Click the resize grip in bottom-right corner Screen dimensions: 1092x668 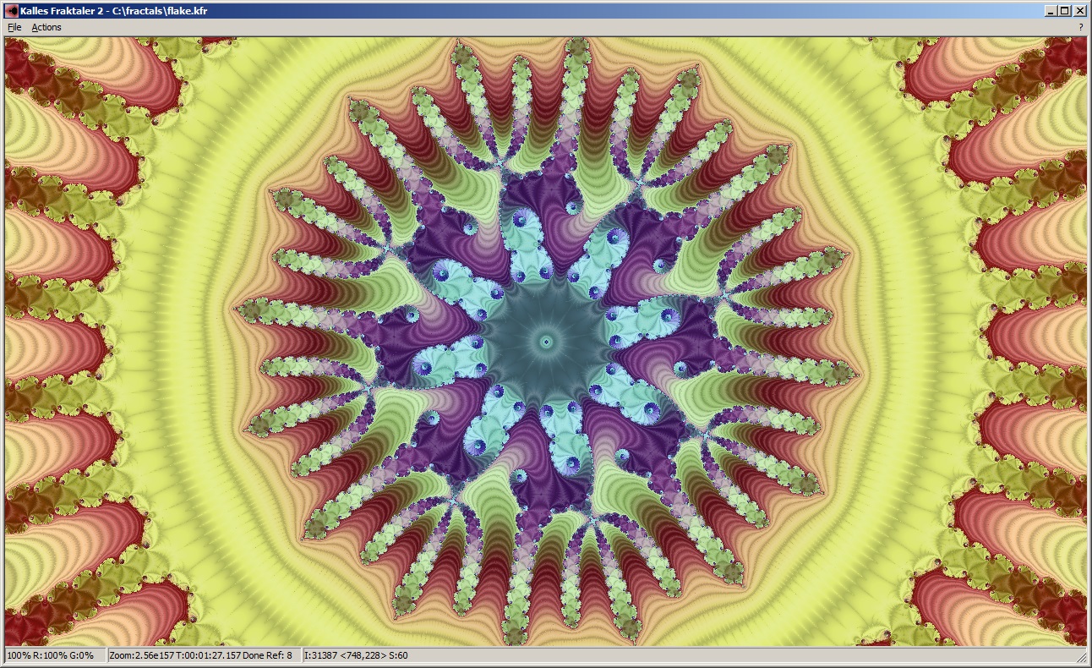coord(1082,657)
